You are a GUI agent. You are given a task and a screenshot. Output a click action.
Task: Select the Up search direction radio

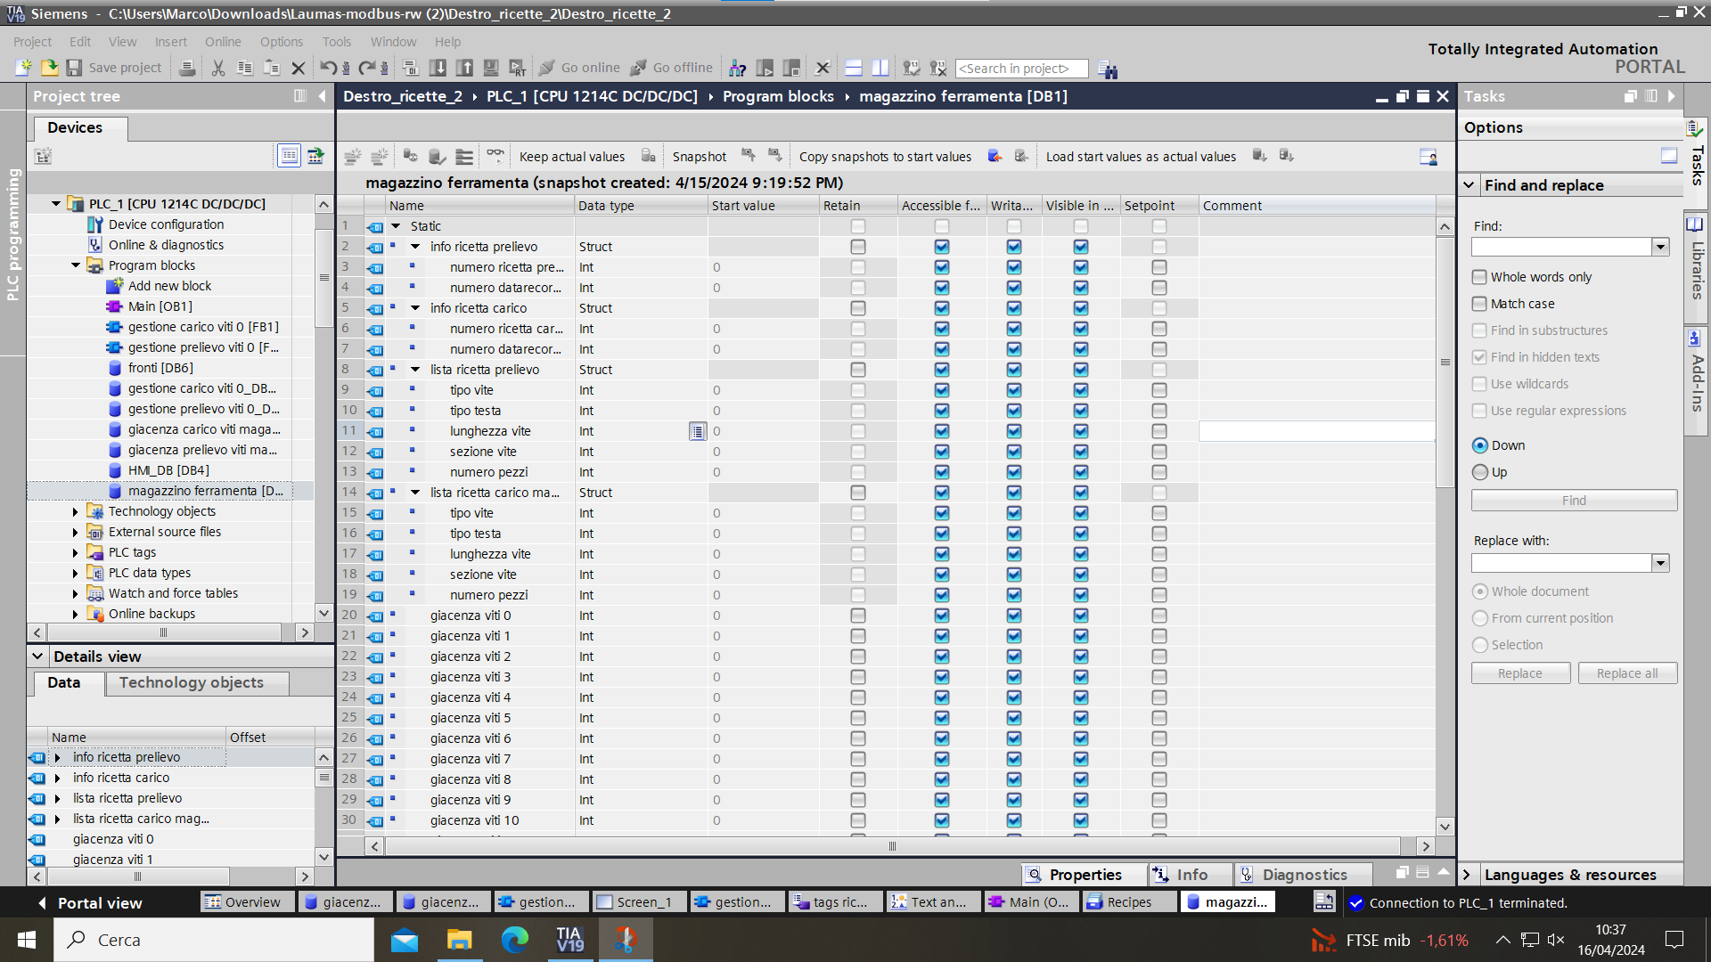coord(1480,472)
